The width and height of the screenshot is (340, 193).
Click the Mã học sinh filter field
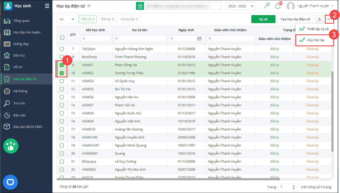(96, 39)
